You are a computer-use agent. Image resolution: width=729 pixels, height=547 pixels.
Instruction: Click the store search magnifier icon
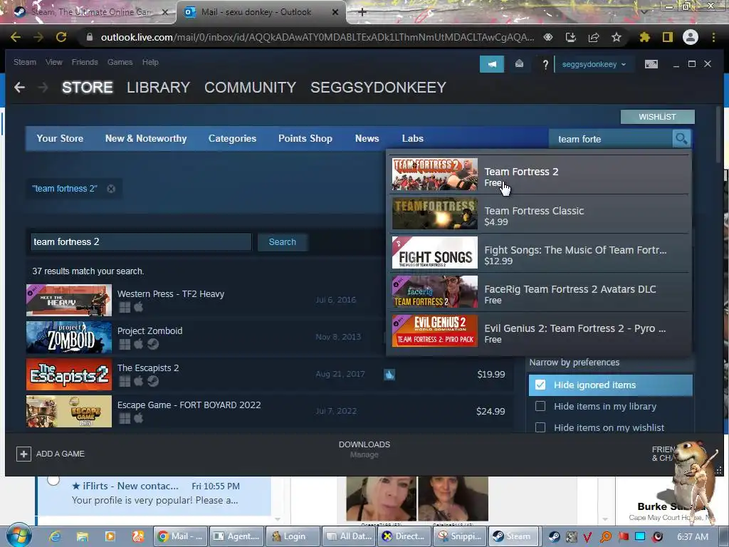point(681,139)
